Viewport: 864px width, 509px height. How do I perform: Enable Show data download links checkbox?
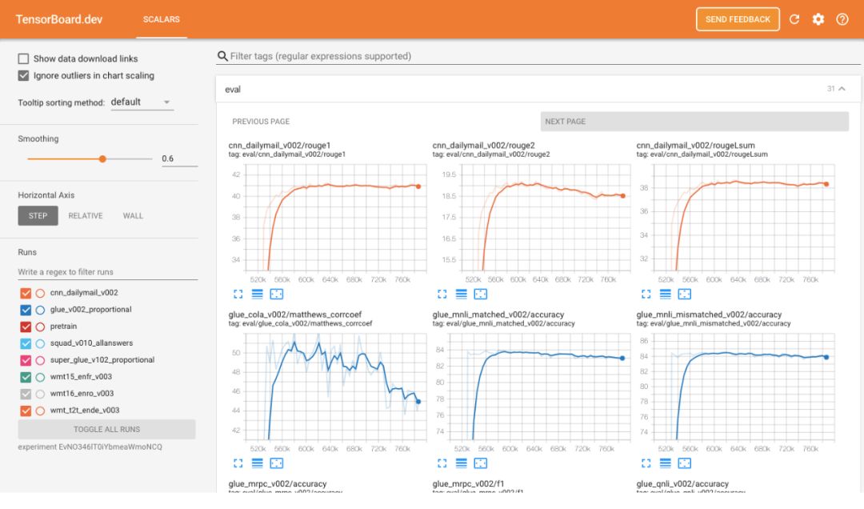[24, 58]
